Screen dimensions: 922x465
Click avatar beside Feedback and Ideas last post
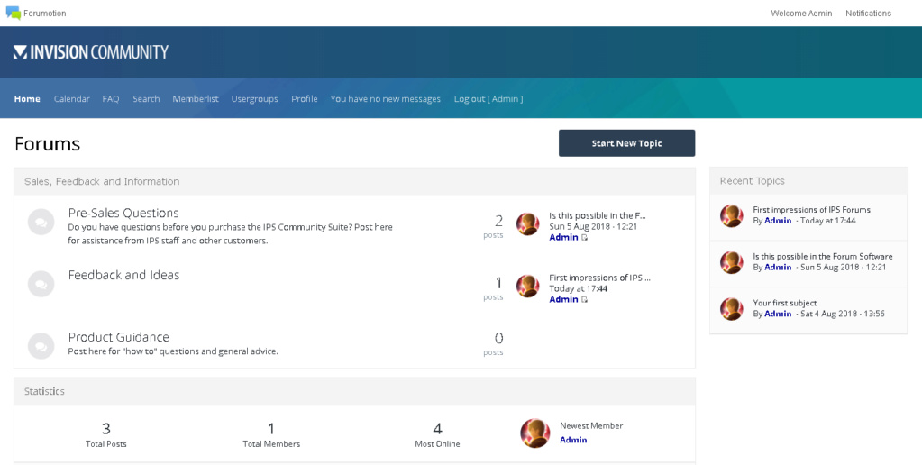click(527, 287)
